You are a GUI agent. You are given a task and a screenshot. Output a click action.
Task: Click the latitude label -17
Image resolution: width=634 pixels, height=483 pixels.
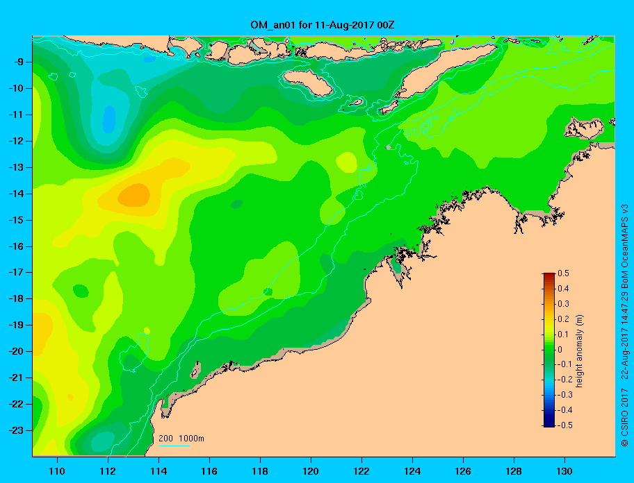coord(16,273)
